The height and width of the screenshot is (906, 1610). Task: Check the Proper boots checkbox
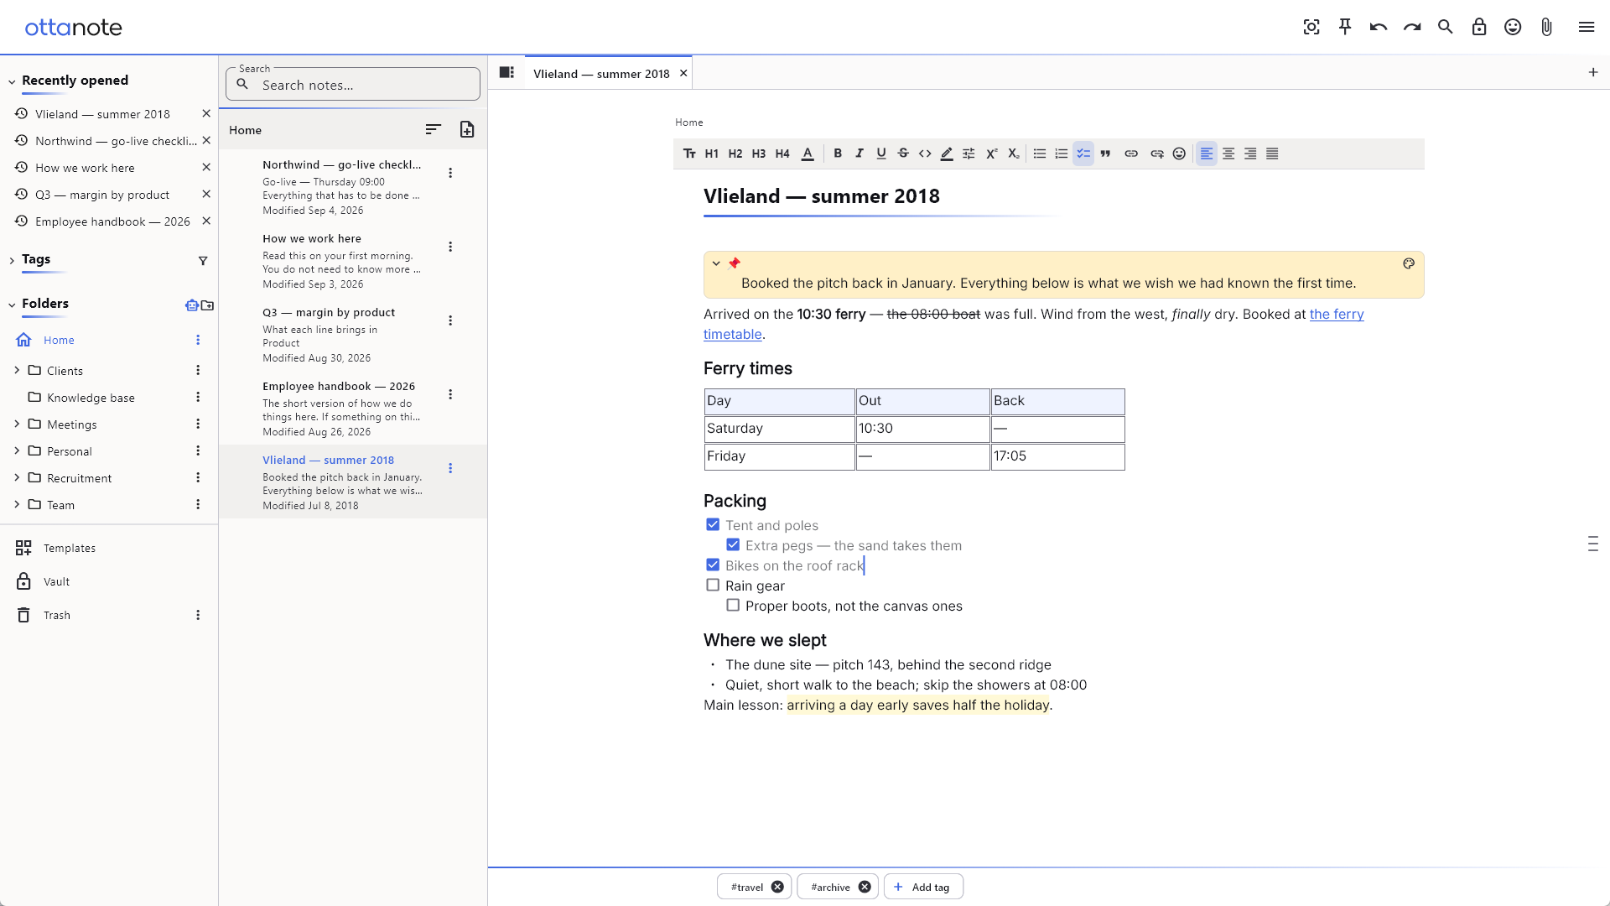point(733,605)
